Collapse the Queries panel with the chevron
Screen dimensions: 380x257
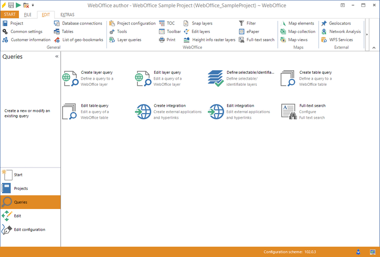pos(57,56)
